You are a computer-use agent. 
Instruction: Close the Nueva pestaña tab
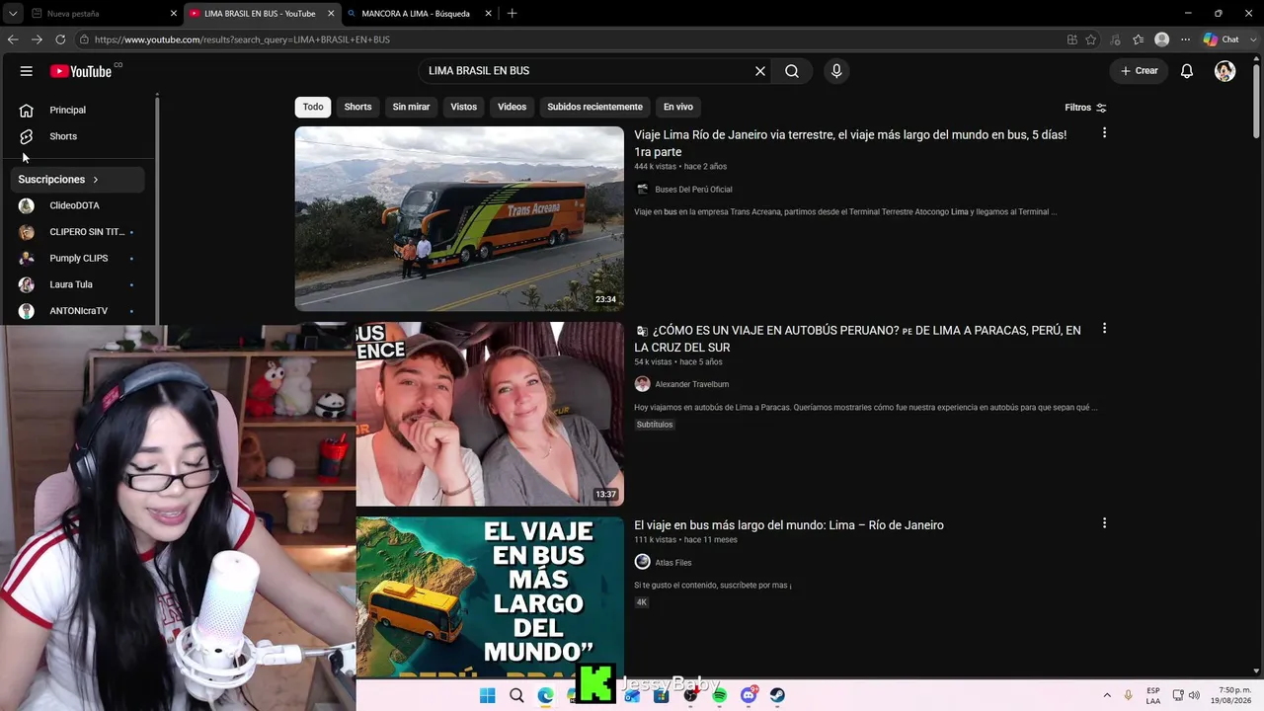tap(174, 14)
